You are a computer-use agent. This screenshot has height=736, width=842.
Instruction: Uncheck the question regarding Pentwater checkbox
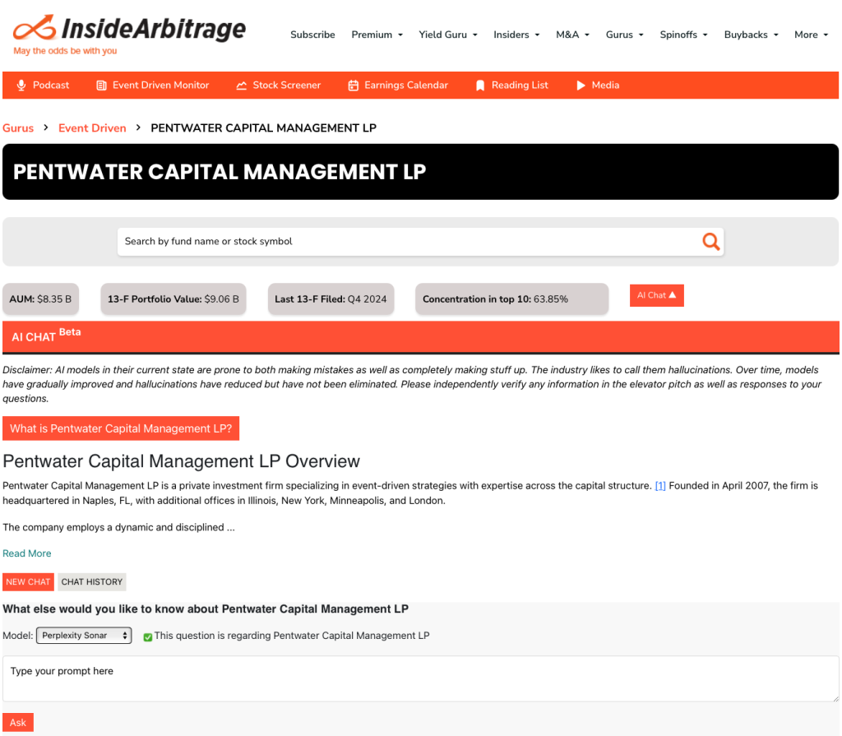pos(148,636)
